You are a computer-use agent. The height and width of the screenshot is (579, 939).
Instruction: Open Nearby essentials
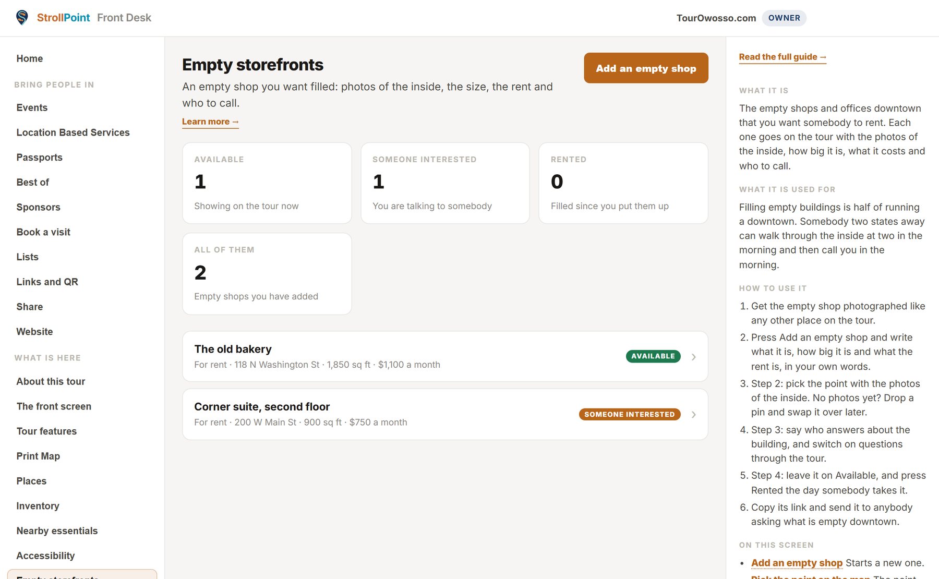click(57, 531)
